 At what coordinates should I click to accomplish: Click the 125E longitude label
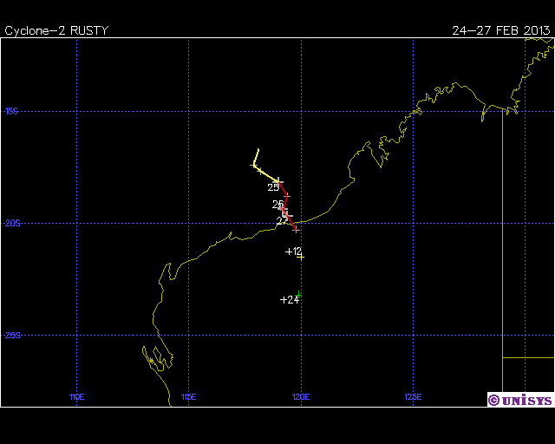click(413, 396)
